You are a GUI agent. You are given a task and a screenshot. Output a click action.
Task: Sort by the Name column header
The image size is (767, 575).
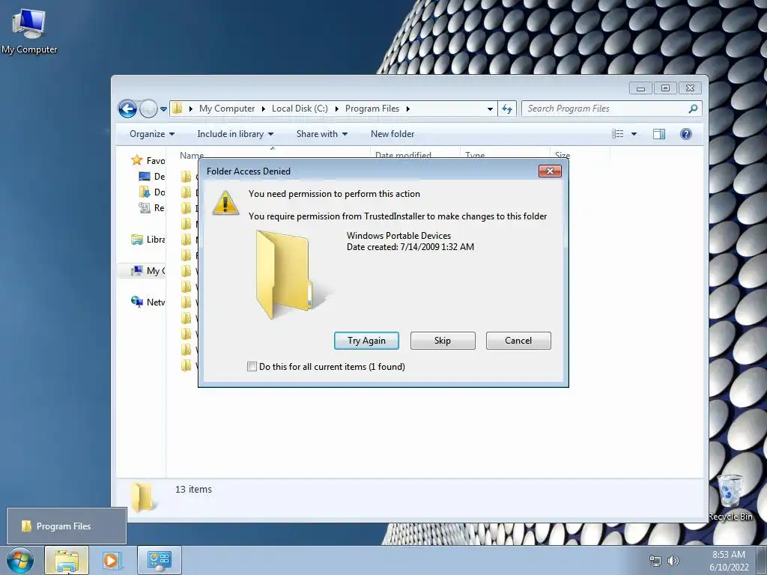(x=192, y=155)
